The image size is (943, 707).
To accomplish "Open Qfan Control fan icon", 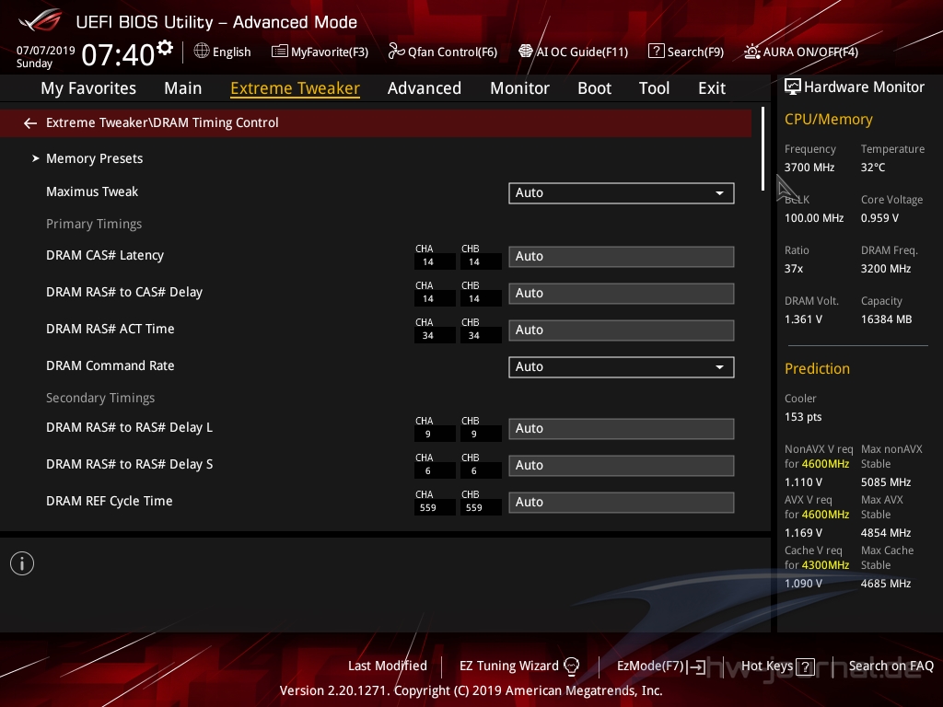I will click(x=396, y=52).
